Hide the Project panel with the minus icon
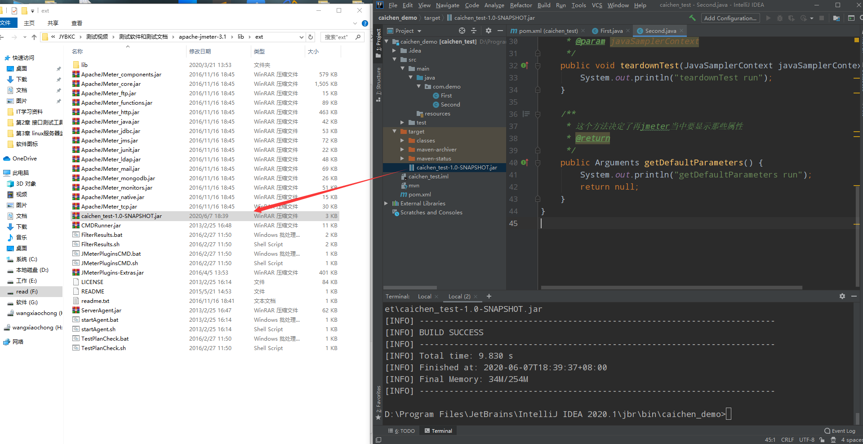Viewport: 863px width, 444px height. [500, 31]
